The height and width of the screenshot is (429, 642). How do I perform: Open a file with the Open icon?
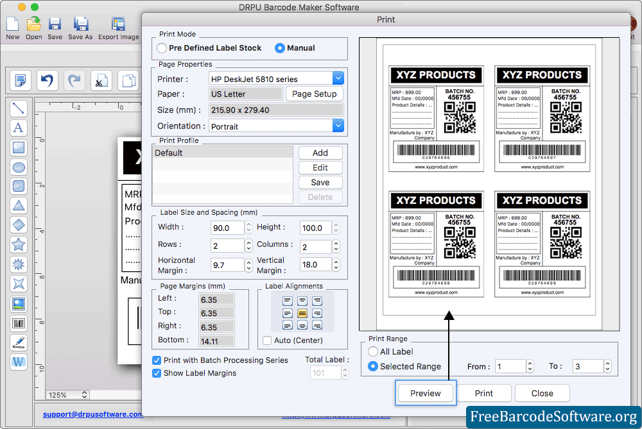[33, 24]
